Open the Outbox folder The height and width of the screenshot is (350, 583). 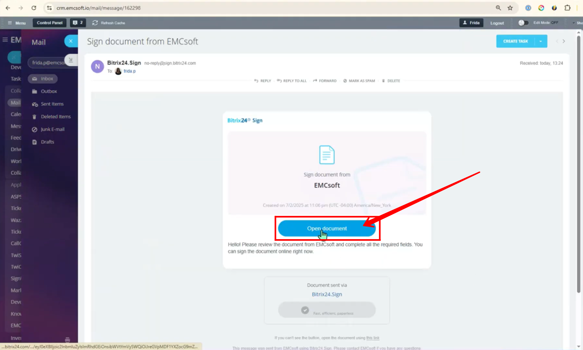point(49,91)
